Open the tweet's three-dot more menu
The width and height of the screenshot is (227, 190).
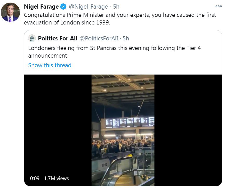[x=219, y=6]
